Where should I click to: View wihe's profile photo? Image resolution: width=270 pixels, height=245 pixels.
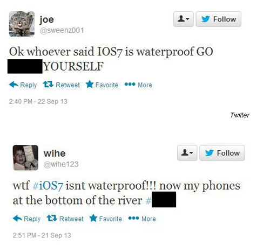coord(25,158)
